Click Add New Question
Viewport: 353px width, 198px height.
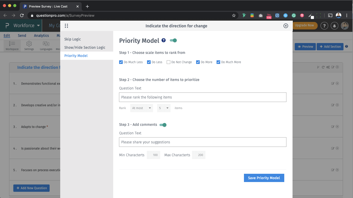31,188
